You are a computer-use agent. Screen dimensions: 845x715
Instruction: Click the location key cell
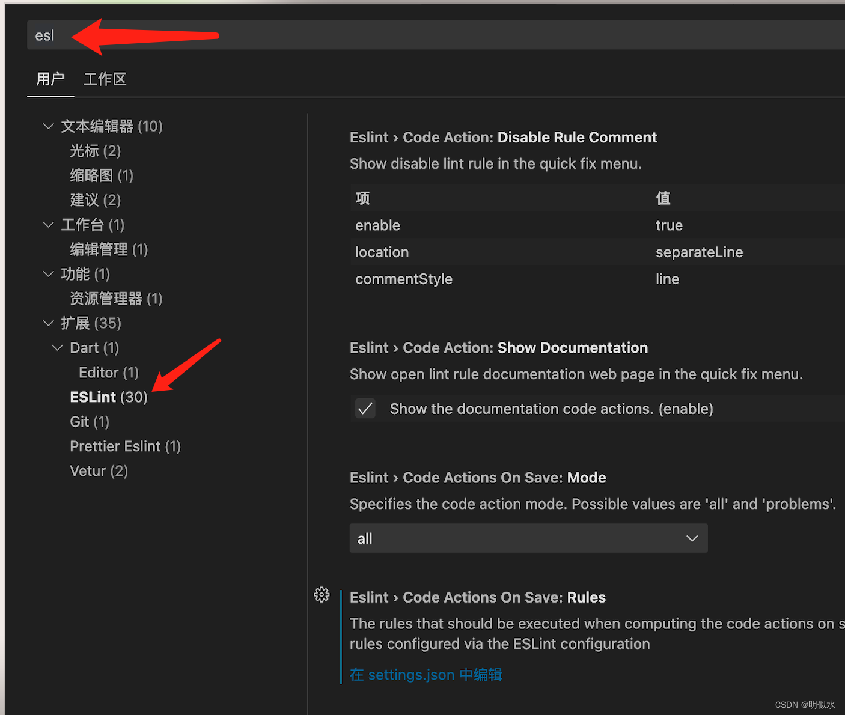[x=382, y=252]
